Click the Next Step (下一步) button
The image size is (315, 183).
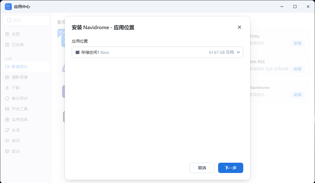point(230,168)
